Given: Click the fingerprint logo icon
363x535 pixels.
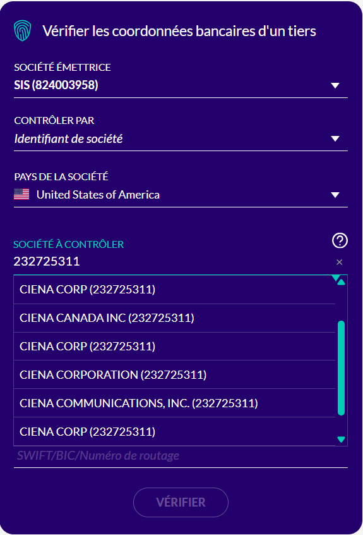Looking at the screenshot, I should 23,31.
